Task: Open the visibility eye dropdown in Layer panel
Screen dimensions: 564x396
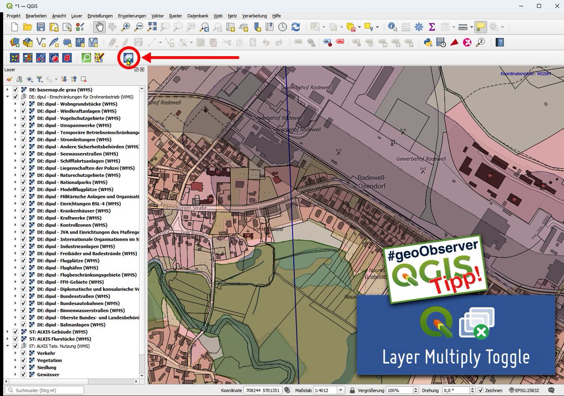Action: click(x=30, y=79)
